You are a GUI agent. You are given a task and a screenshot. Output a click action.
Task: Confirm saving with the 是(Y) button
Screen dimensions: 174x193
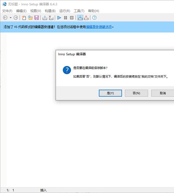click(x=110, y=93)
